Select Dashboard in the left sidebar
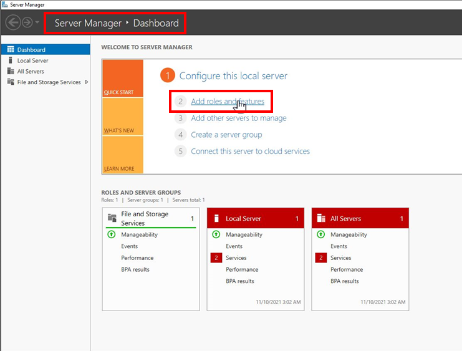Screen dimensions: 462x351 46,49
